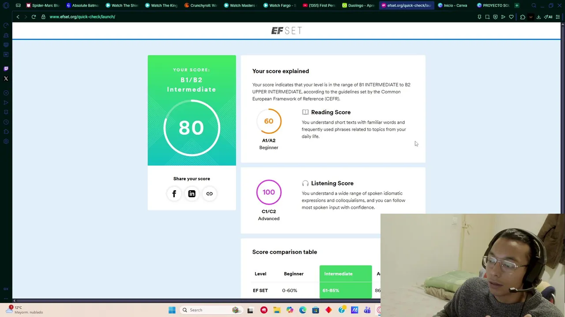The height and width of the screenshot is (317, 565).
Task: Click the 'Score comparison table' heading
Action: [285, 252]
